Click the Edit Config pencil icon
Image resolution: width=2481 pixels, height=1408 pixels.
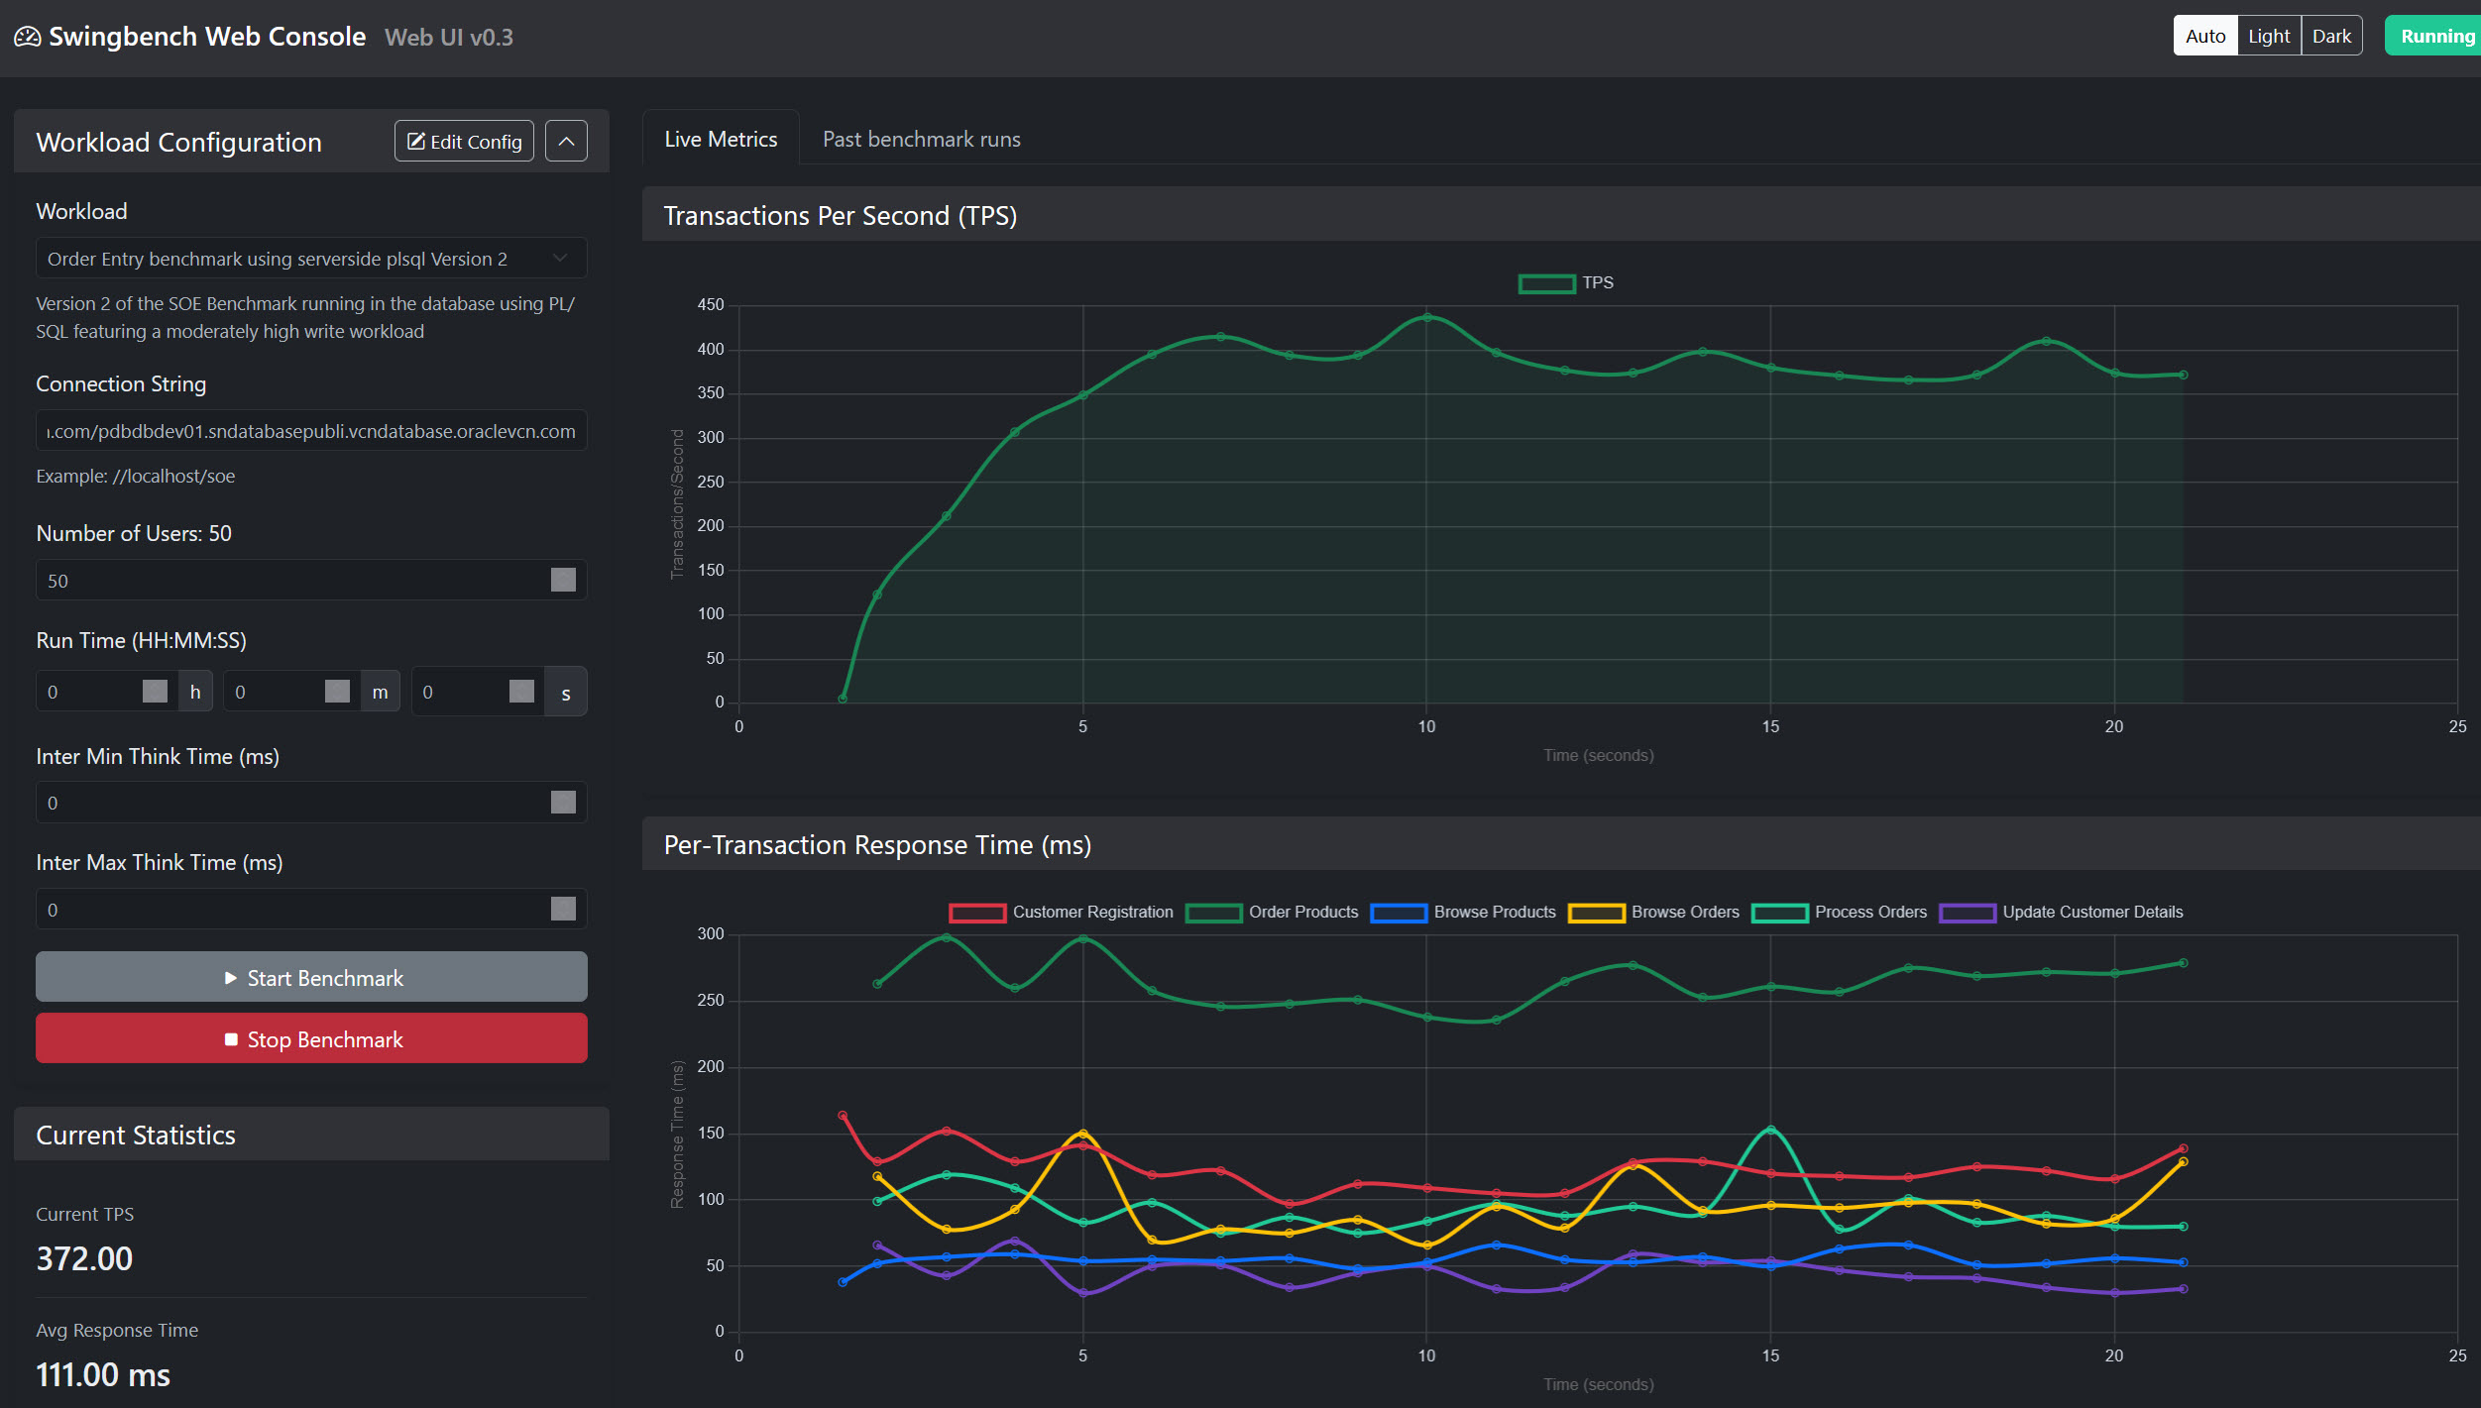415,141
